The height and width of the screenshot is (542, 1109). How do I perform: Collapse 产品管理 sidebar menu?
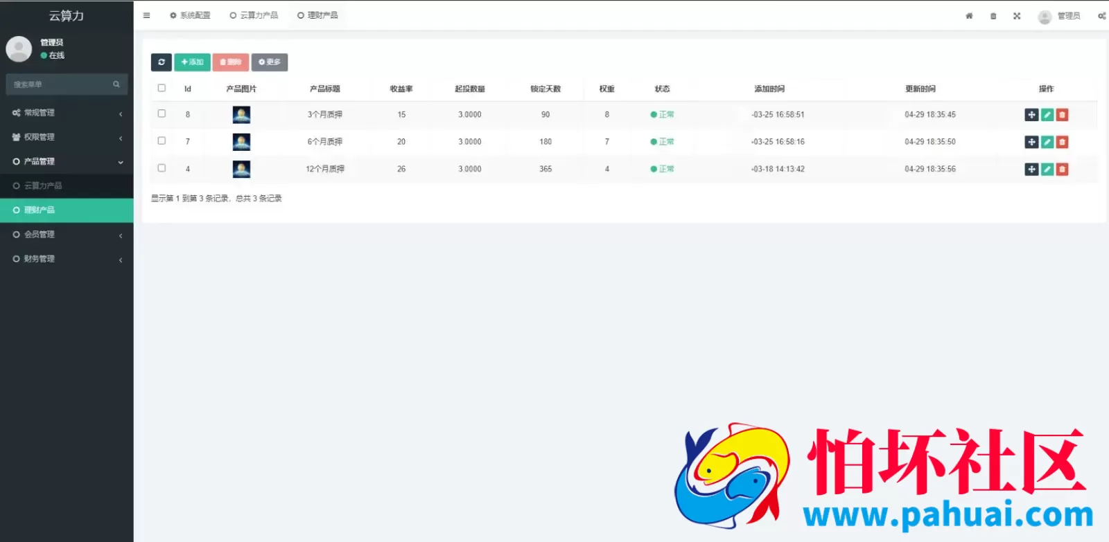click(x=67, y=161)
